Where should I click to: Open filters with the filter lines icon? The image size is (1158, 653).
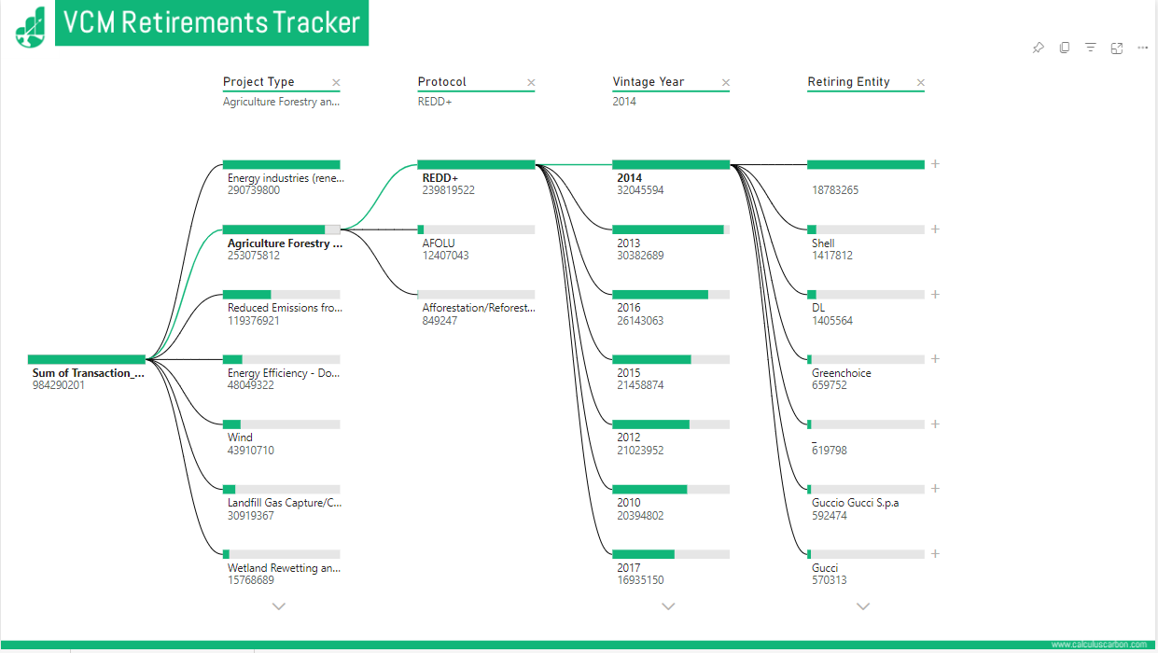pyautogui.click(x=1090, y=48)
